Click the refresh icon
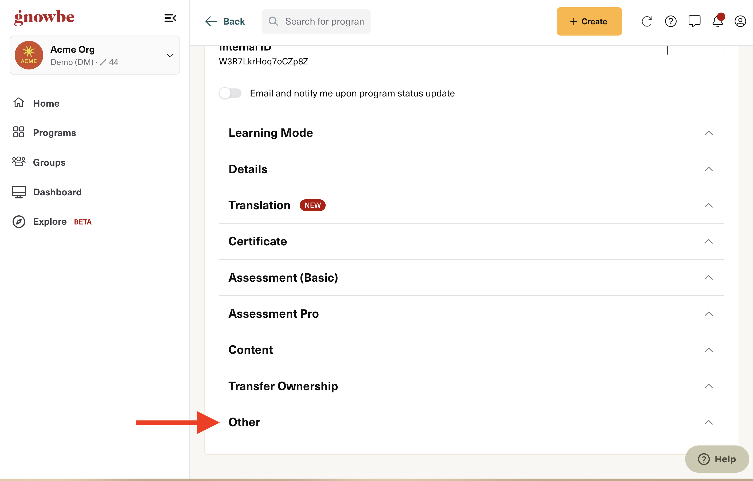753x481 pixels. pyautogui.click(x=647, y=21)
